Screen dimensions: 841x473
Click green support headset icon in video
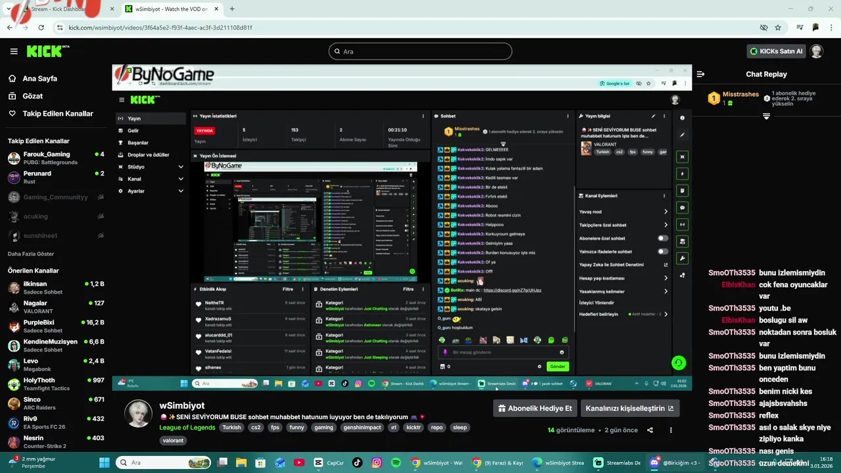click(x=679, y=363)
